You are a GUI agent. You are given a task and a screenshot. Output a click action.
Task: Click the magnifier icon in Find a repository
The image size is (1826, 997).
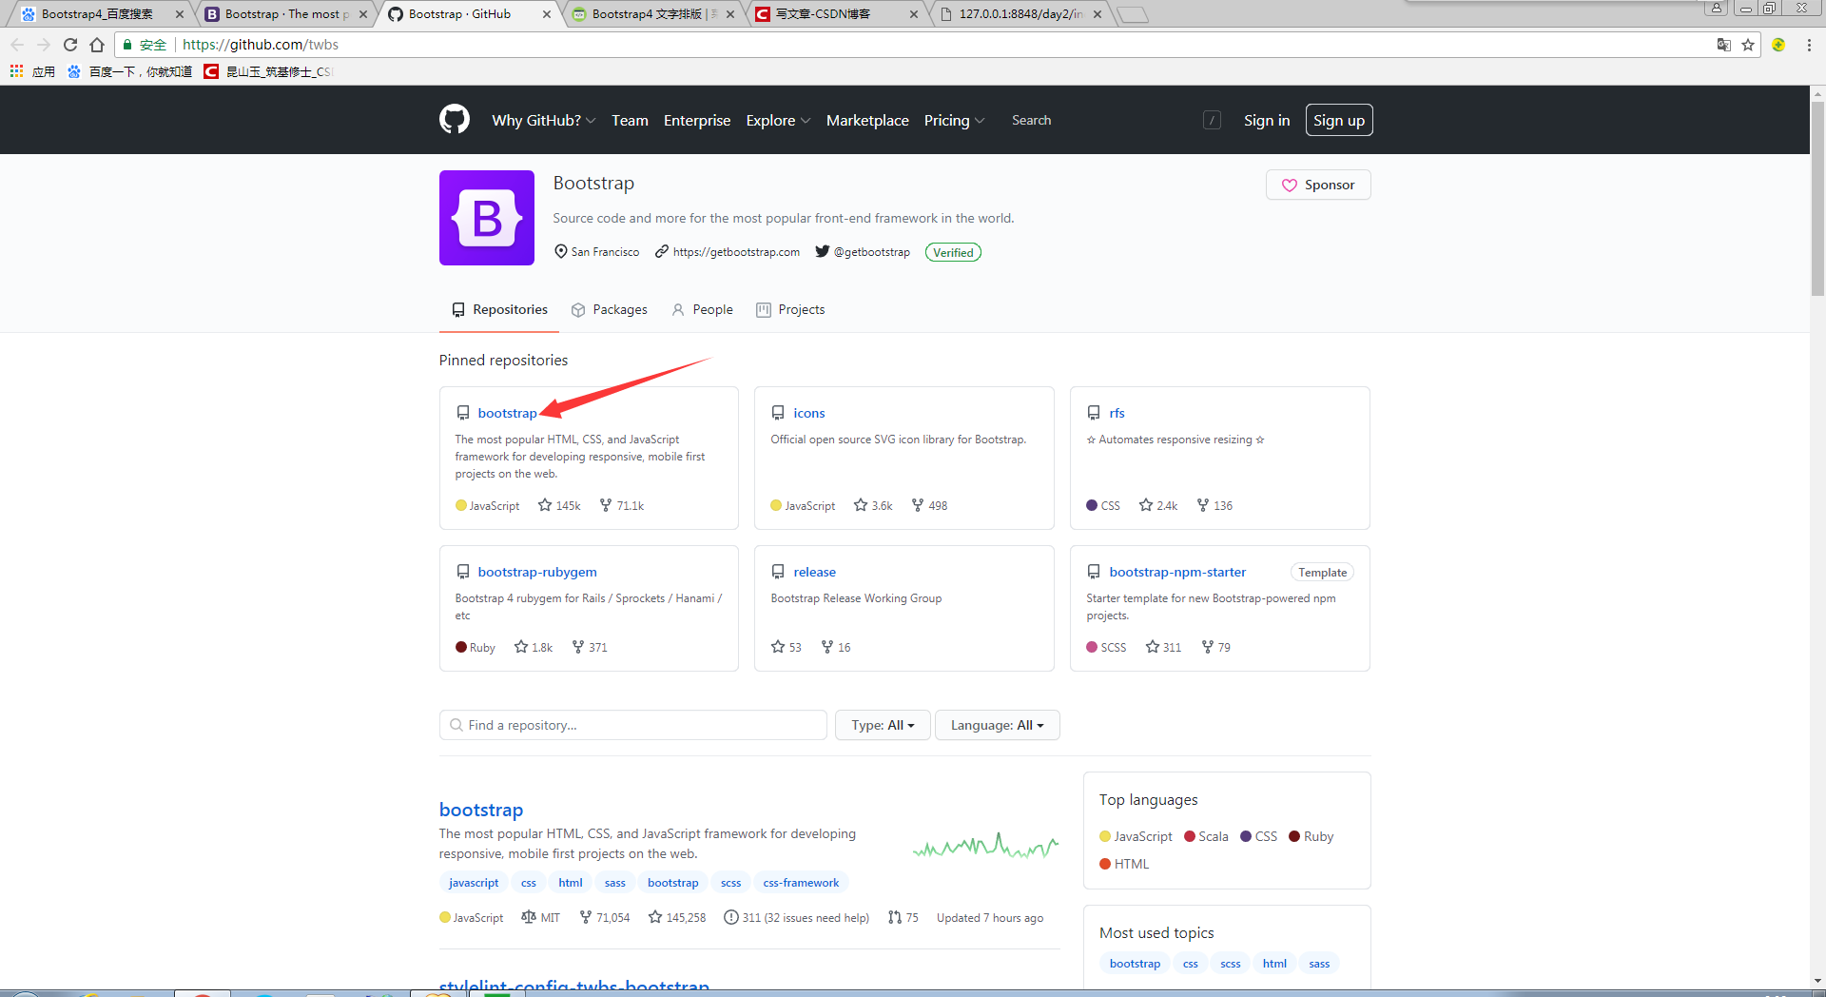pos(456,725)
